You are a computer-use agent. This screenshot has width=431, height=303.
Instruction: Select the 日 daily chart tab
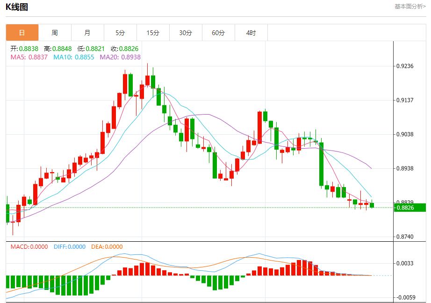click(x=22, y=33)
